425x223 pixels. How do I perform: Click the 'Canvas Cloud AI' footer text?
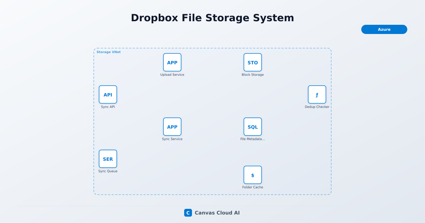(x=217, y=213)
